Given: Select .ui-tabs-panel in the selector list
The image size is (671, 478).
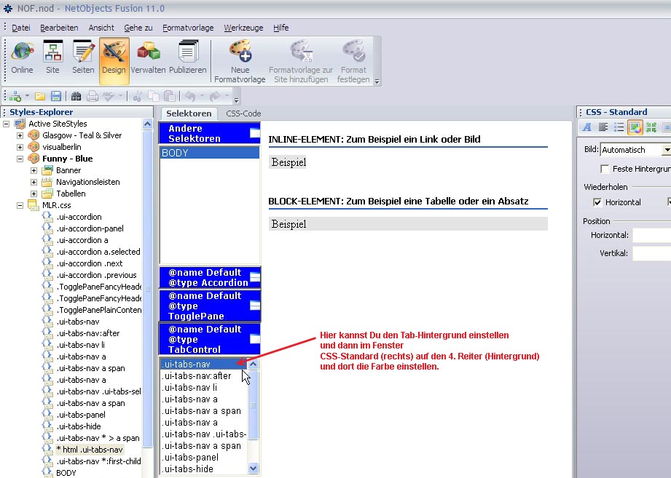Looking at the screenshot, I should 190,458.
